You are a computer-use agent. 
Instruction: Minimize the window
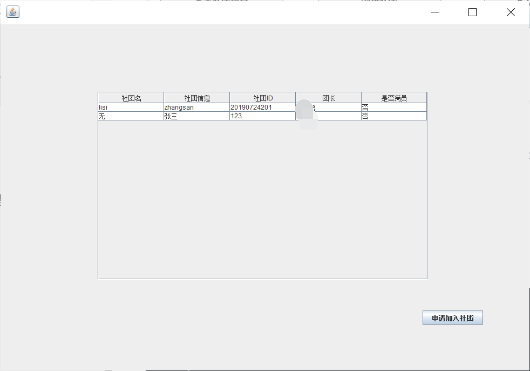[436, 12]
